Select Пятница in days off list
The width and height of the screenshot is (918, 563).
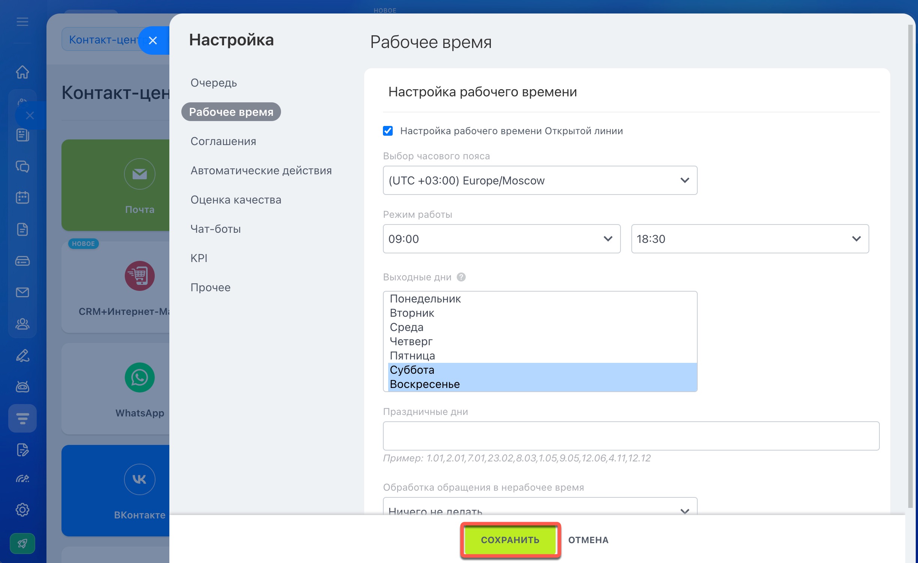tap(543, 356)
